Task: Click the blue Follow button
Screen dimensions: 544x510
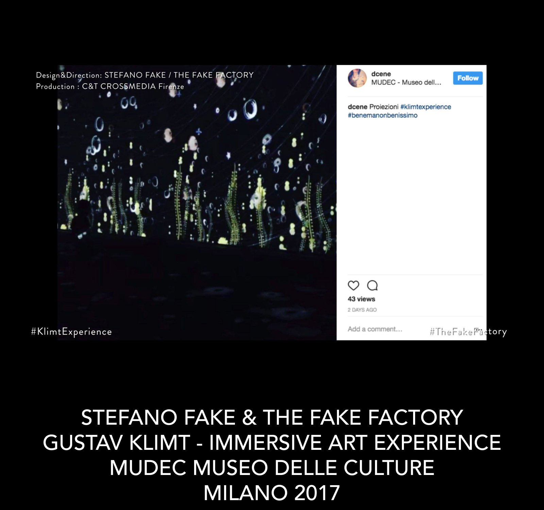Action: 468,78
